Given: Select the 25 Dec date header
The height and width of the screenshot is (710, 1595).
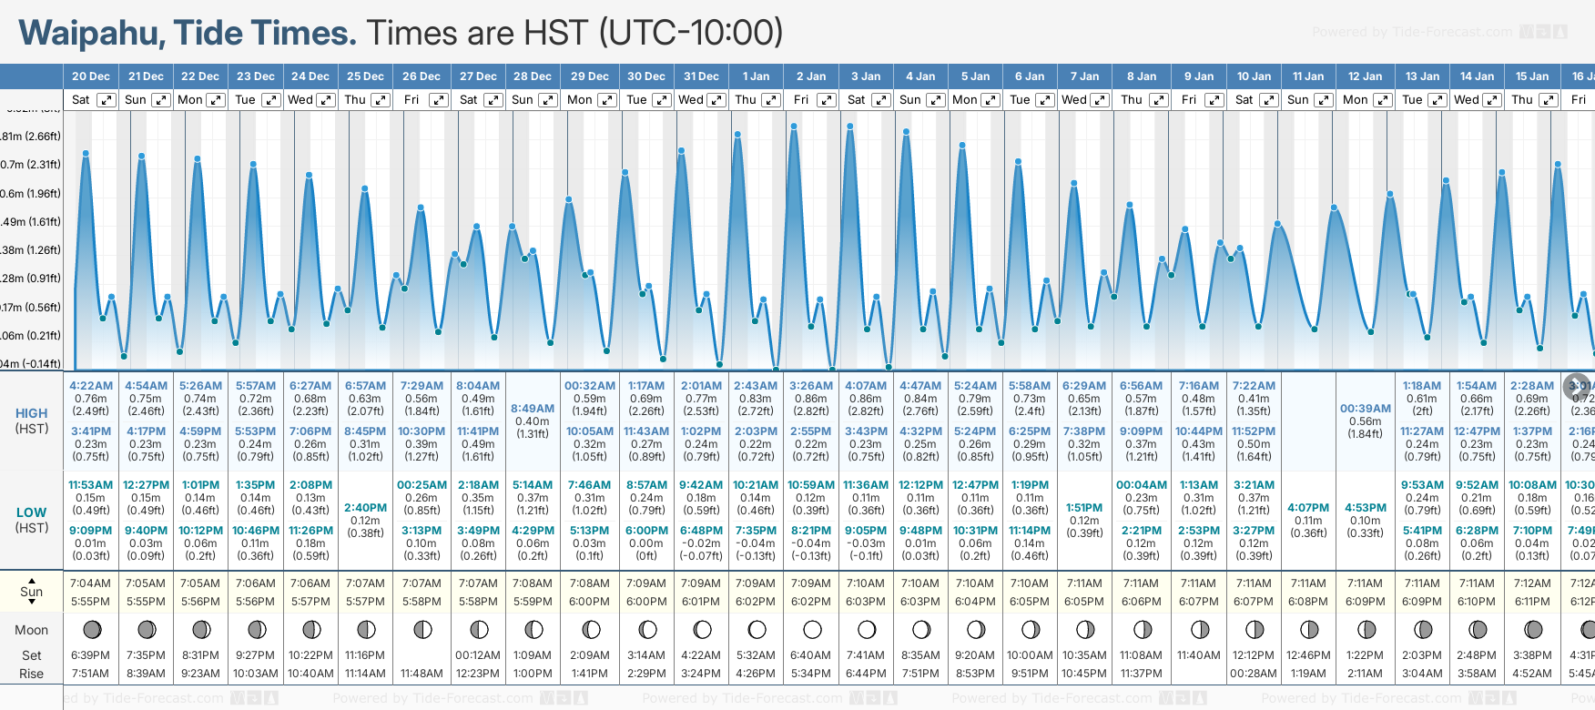Looking at the screenshot, I should click(x=365, y=76).
